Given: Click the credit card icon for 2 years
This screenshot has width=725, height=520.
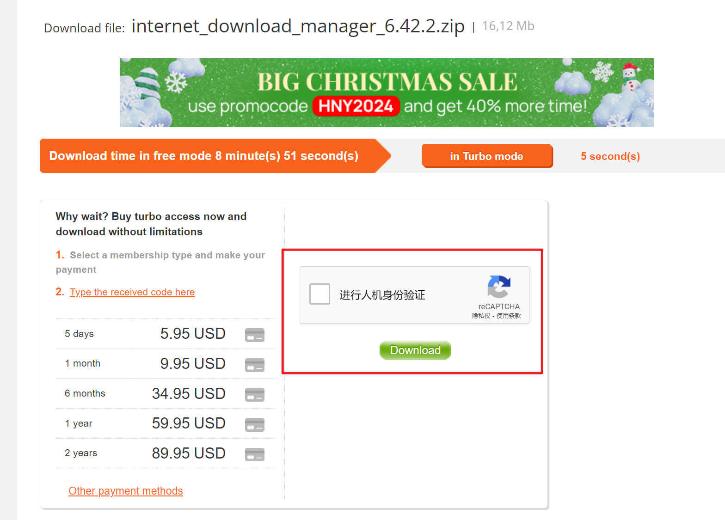Looking at the screenshot, I should point(254,454).
